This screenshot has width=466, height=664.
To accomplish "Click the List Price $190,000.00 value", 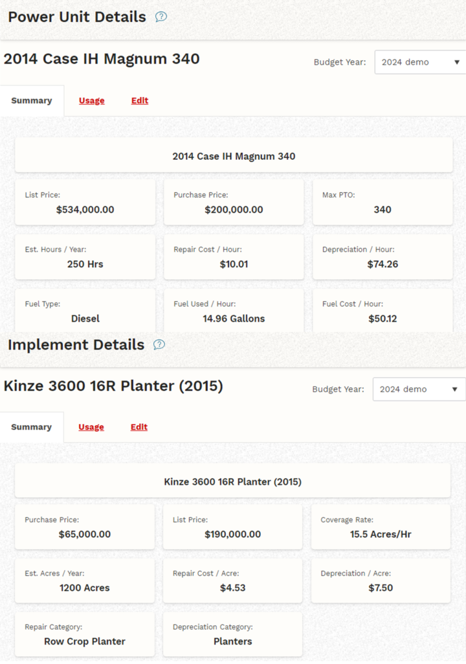I will tap(232, 535).
